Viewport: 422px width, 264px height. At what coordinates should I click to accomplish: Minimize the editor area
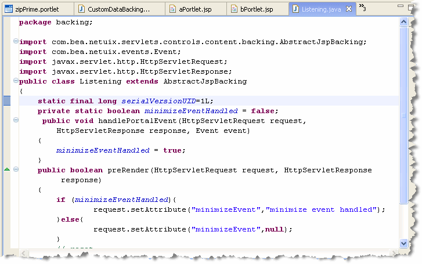coord(401,6)
